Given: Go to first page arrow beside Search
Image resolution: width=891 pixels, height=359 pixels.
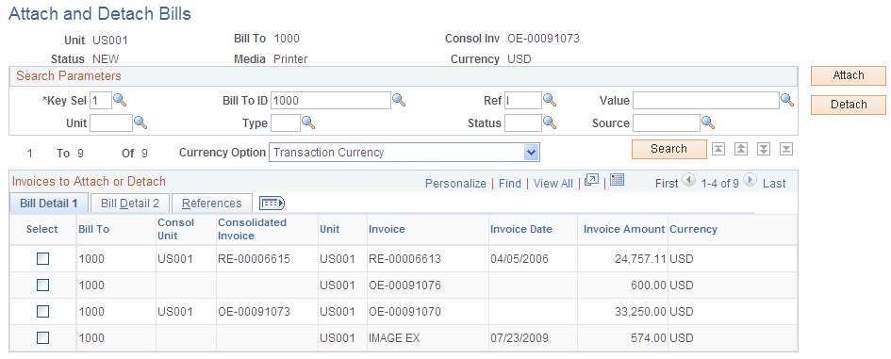Looking at the screenshot, I should [x=718, y=150].
